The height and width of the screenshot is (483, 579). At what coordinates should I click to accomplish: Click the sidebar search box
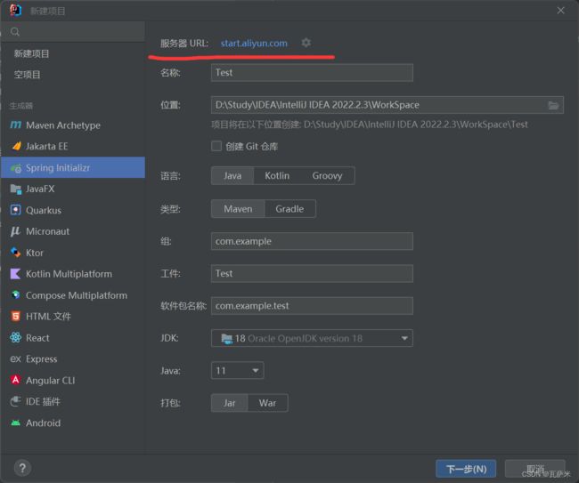pos(73,32)
